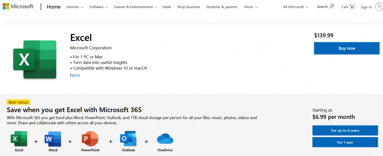Screen dimensions: 383x156
Task: Click the 'Save when you get Excel' heading
Action: pyautogui.click(x=74, y=110)
